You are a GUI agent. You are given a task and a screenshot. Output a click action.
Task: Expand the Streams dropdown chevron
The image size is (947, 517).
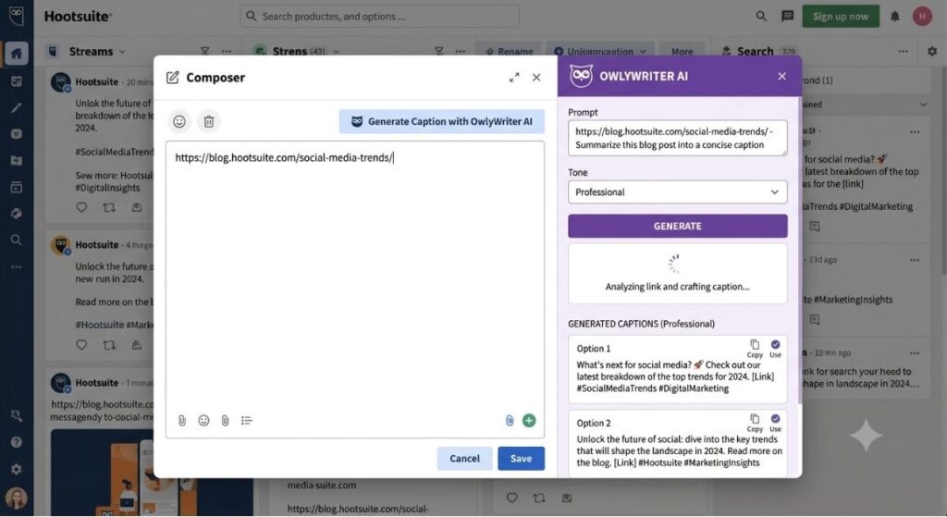(x=123, y=52)
